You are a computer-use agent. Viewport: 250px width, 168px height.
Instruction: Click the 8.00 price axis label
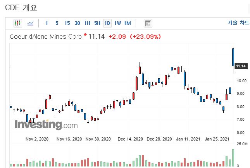241,107
